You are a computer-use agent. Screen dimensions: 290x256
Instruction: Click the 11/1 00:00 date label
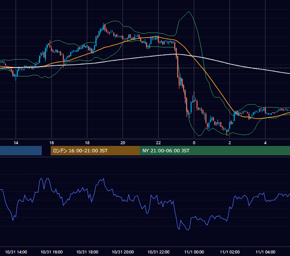[194, 252]
